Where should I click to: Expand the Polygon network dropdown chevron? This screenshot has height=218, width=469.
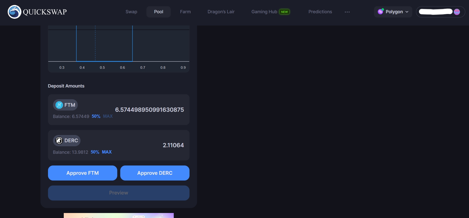(407, 12)
